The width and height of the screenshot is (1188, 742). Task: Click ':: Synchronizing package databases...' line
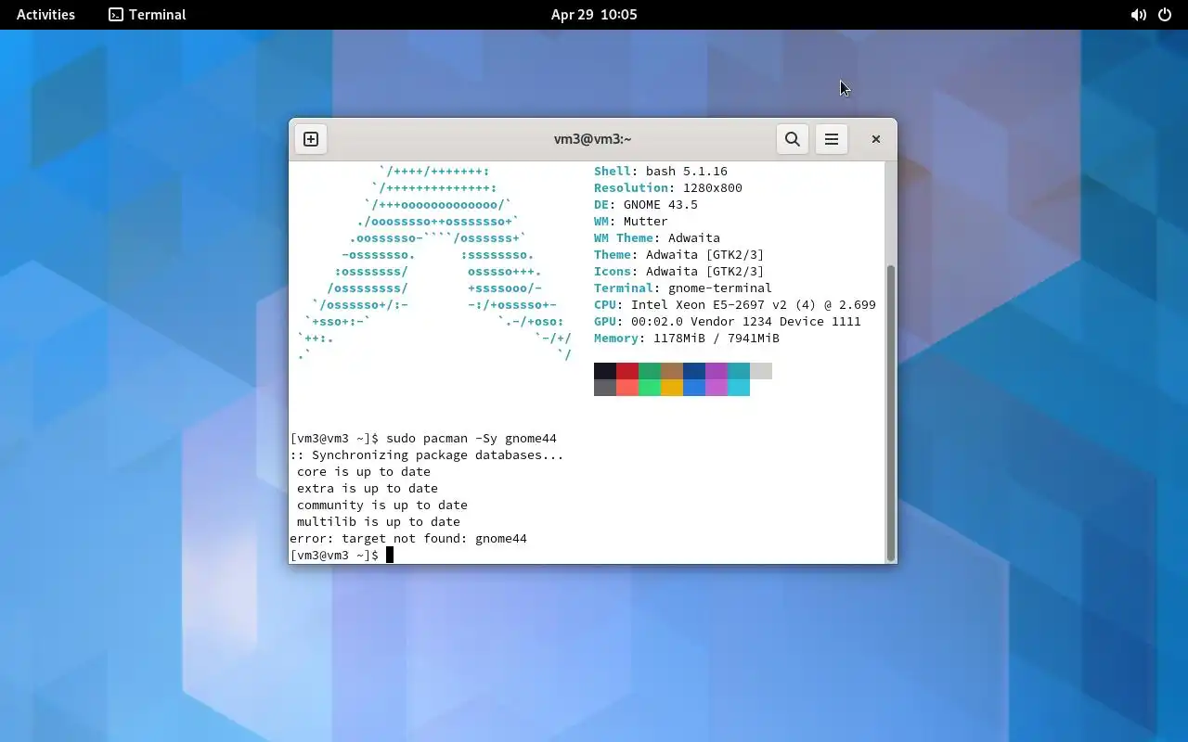(427, 455)
